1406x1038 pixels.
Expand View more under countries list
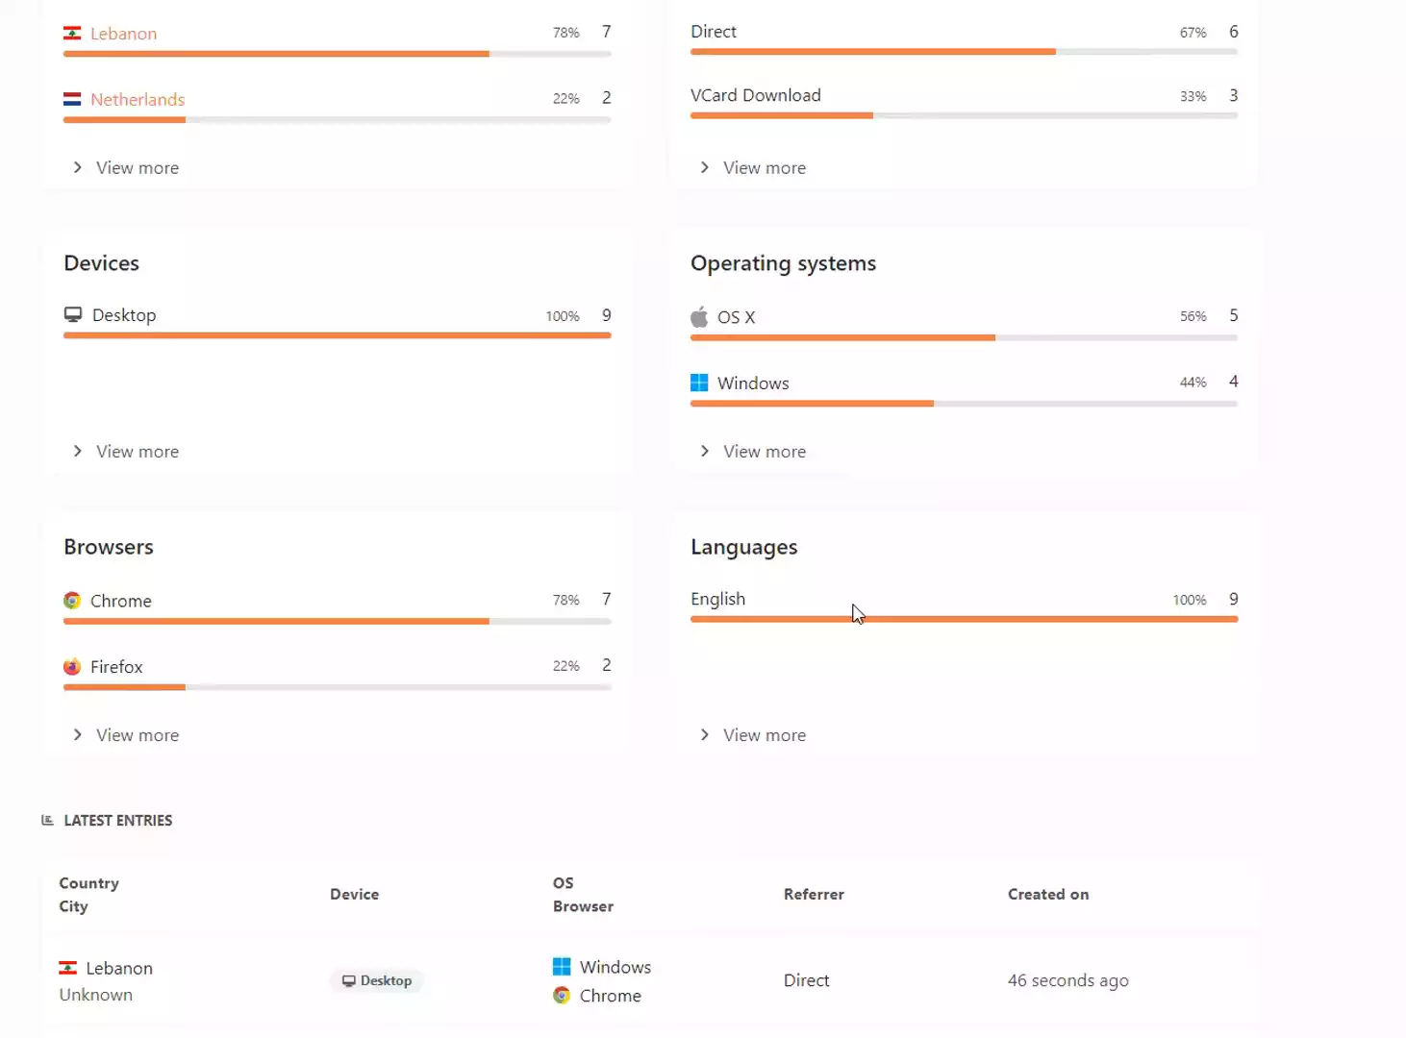pos(126,167)
